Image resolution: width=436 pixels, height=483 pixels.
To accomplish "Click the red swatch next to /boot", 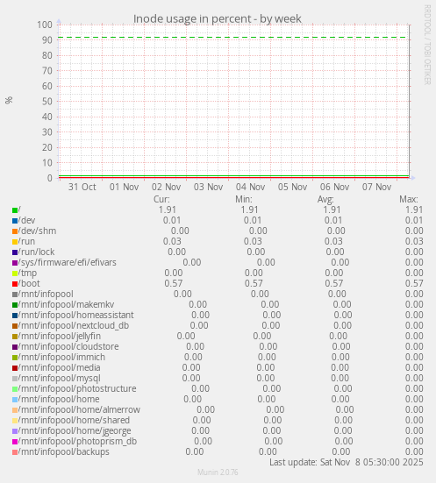I will [x=15, y=284].
